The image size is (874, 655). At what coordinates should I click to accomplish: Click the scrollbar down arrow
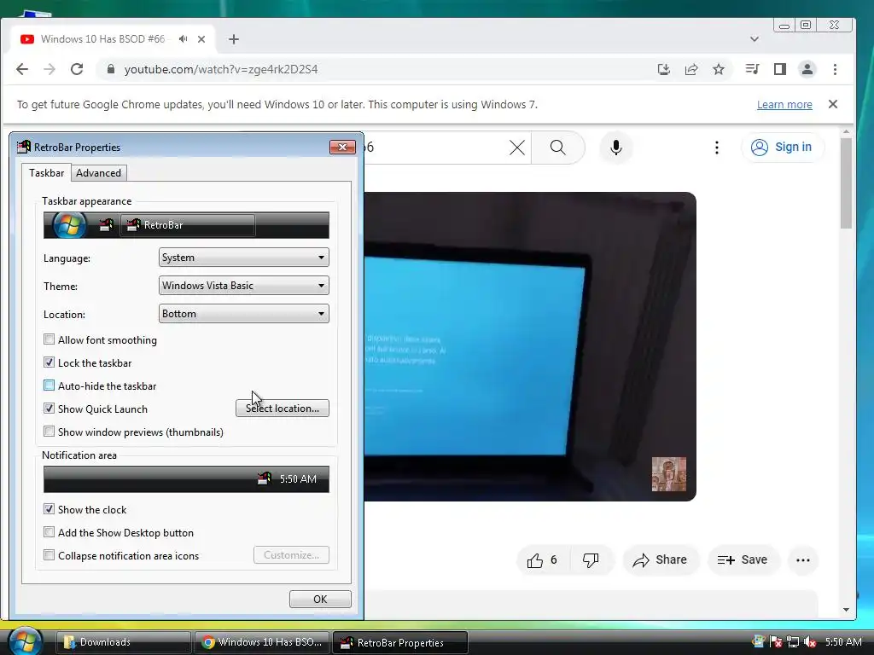click(x=846, y=610)
